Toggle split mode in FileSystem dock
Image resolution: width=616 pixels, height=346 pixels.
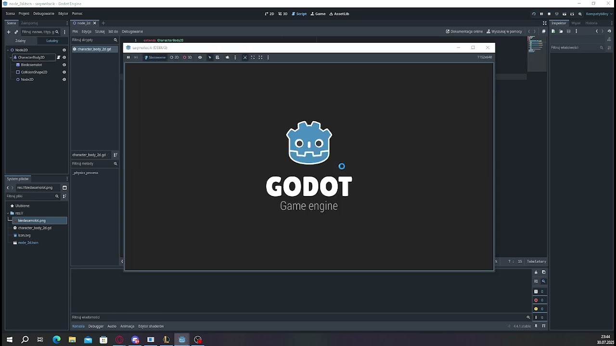click(x=64, y=188)
